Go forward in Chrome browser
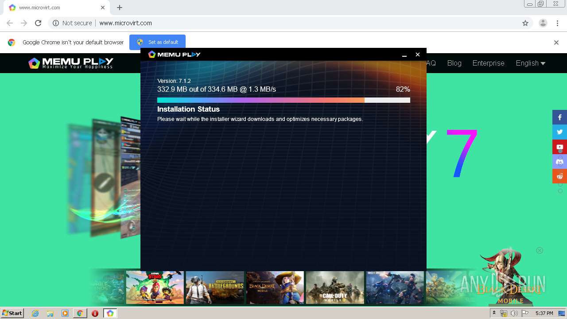This screenshot has width=567, height=319. point(24,23)
